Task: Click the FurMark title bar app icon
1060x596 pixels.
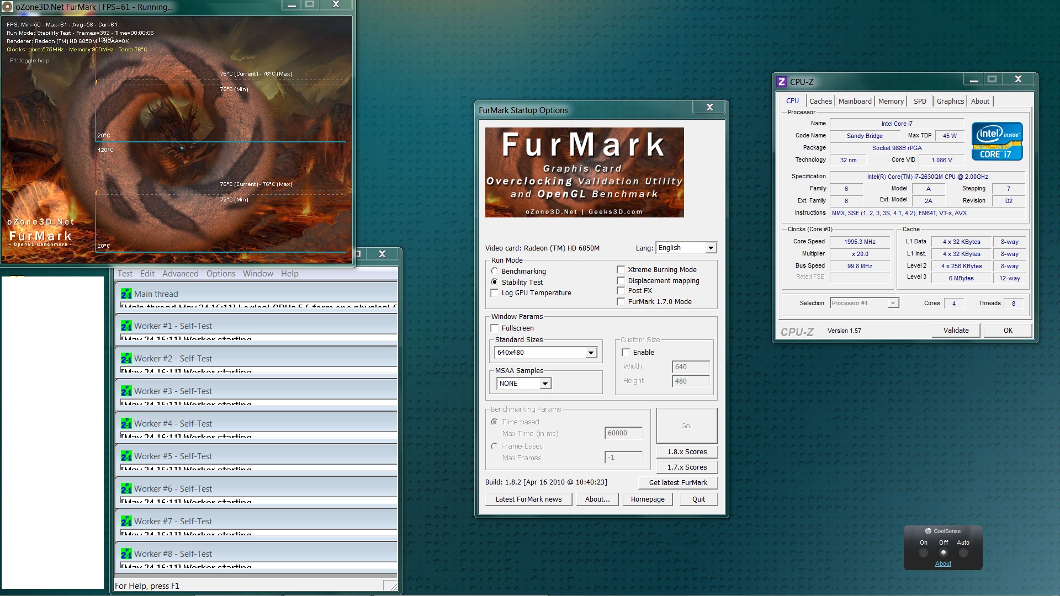Action: 7,7
